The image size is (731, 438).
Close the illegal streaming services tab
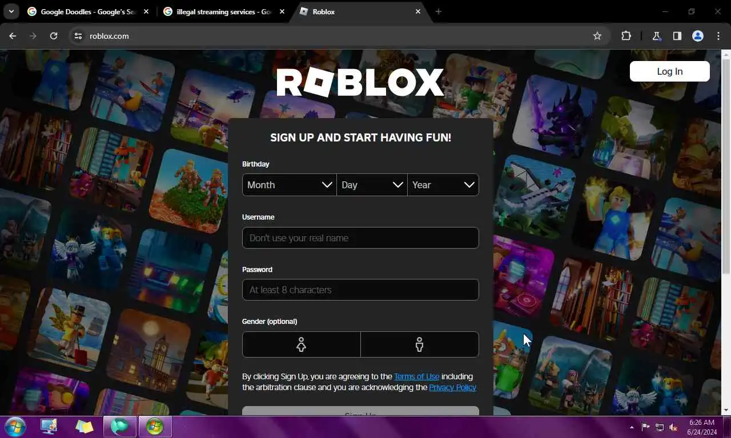coord(282,11)
